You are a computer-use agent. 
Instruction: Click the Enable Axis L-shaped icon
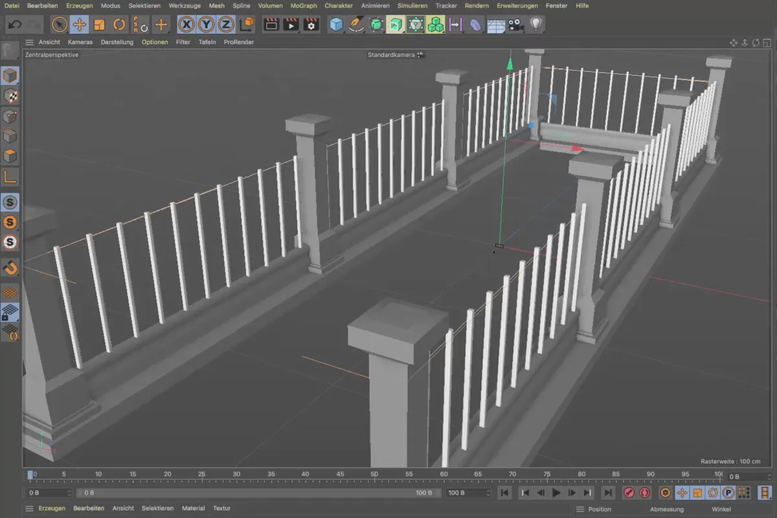pos(10,176)
